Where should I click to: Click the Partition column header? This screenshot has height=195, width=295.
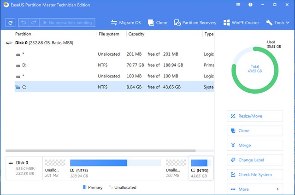click(x=23, y=34)
